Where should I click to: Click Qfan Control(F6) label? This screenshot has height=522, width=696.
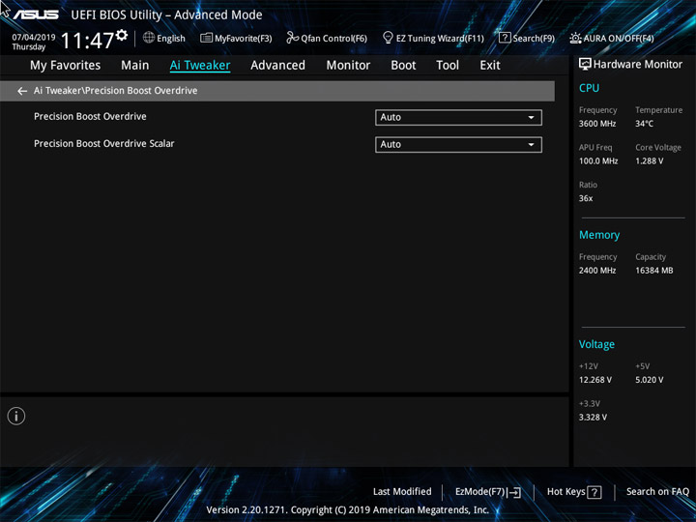point(333,39)
